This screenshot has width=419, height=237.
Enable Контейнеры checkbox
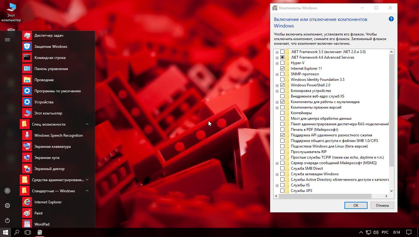coord(282,113)
